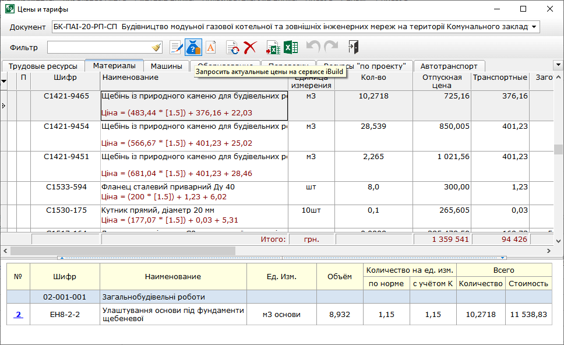564x345 pixels.
Task: Click the exit door icon
Action: (x=353, y=47)
